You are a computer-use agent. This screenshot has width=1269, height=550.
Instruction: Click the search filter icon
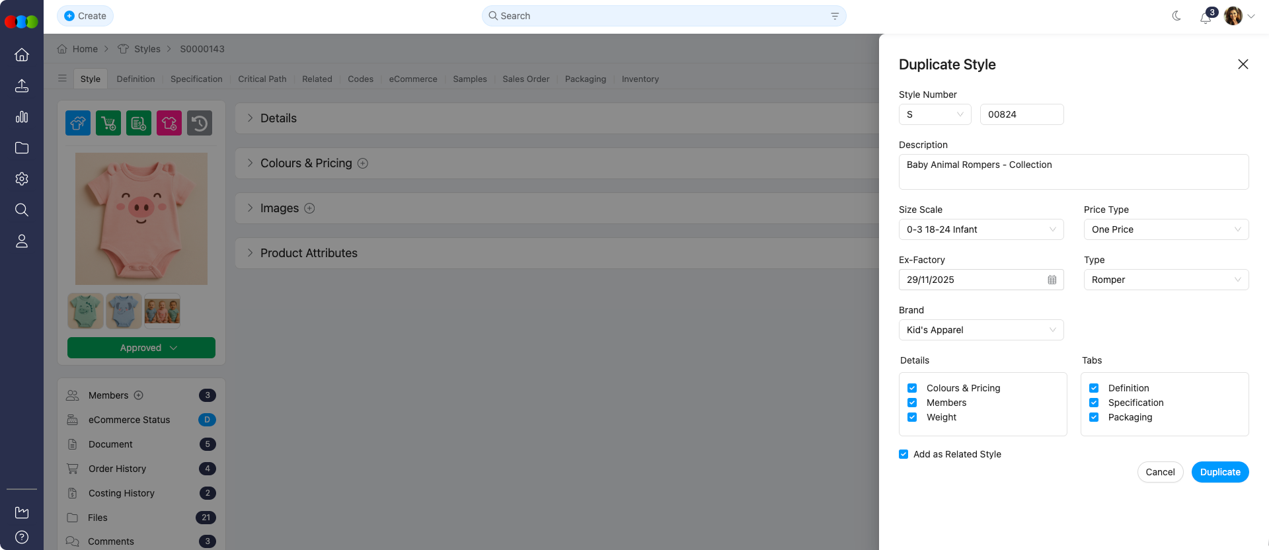pos(835,16)
